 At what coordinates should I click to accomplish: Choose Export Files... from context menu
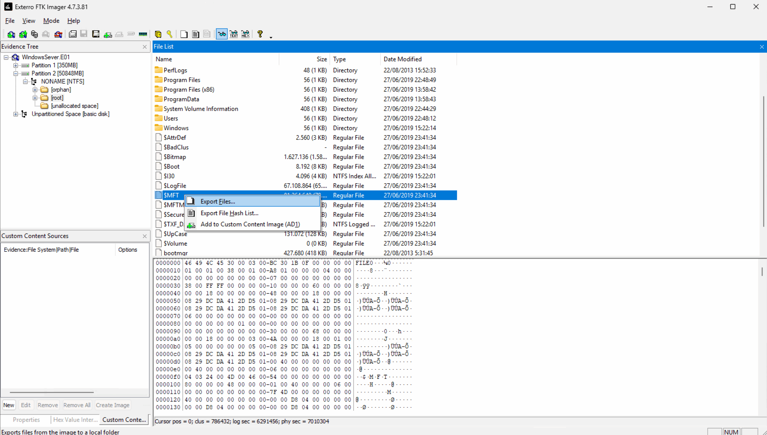[x=252, y=201]
